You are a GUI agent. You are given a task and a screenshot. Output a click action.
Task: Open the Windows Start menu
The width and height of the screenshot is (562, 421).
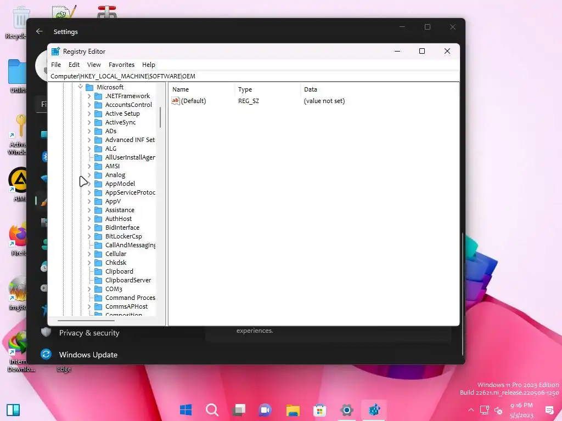click(x=186, y=410)
